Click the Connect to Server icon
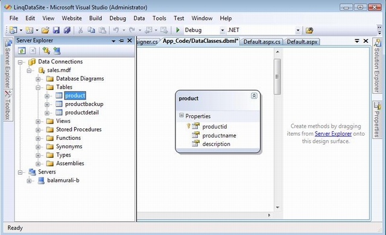Image resolution: width=386 pixels, height=235 pixels. tap(57, 51)
